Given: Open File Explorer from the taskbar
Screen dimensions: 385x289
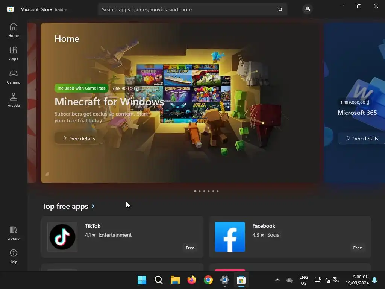Looking at the screenshot, I should (175, 280).
